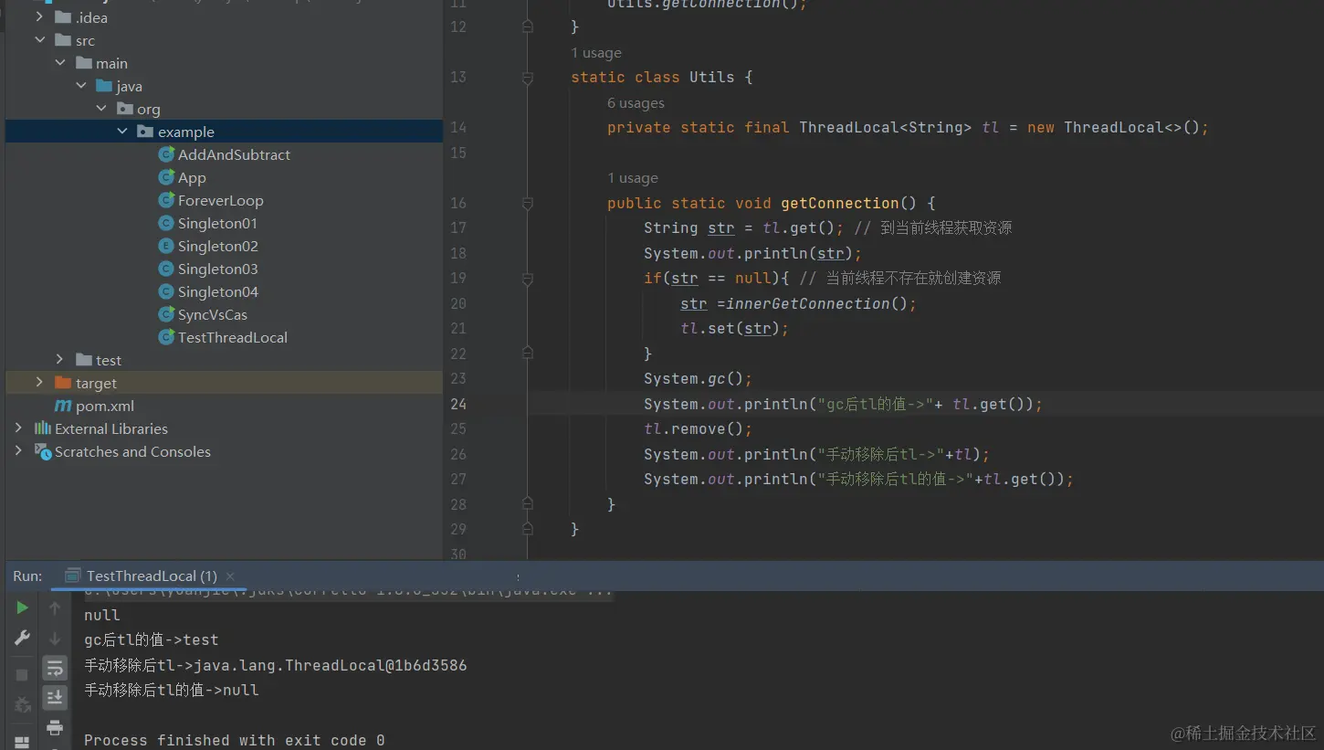
Task: Click the package icon beside org
Action: tap(125, 109)
